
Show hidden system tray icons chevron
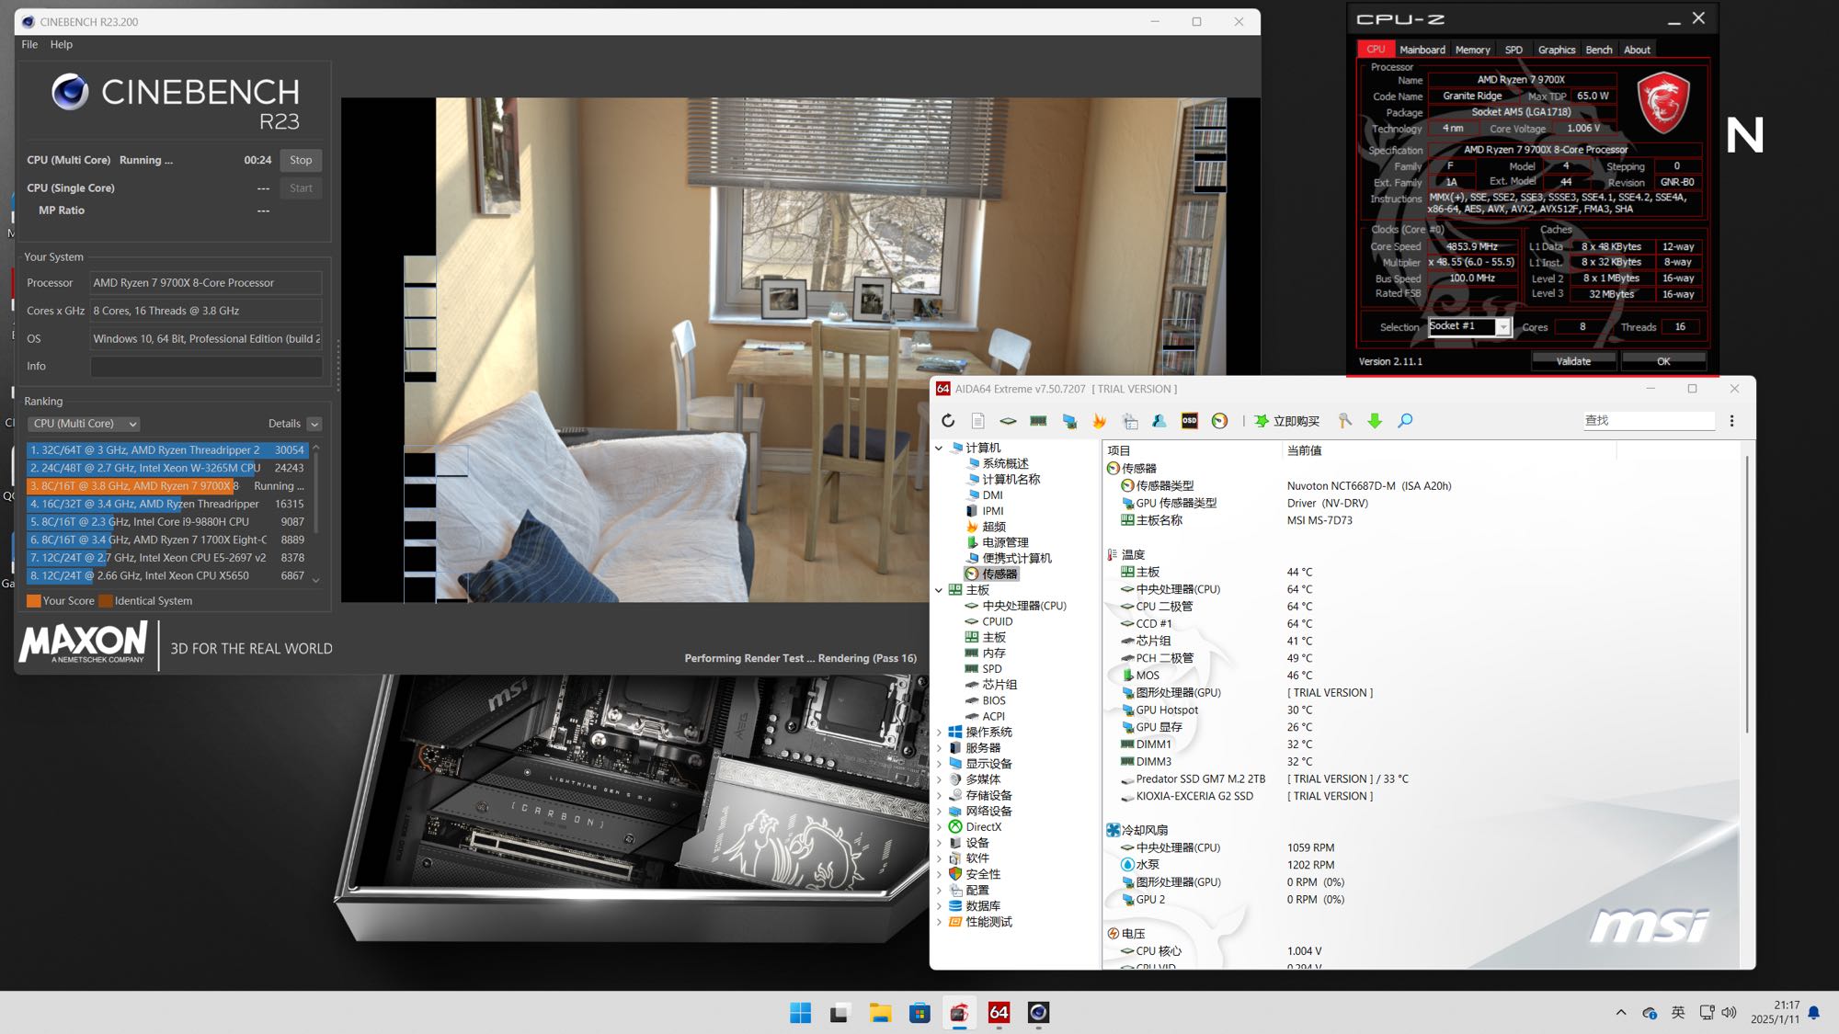[1621, 1012]
